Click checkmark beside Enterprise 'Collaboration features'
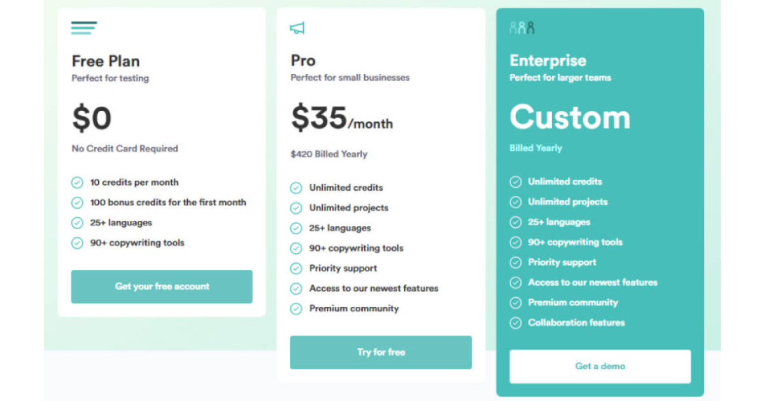Screen dimensions: 764x401 click(x=516, y=323)
